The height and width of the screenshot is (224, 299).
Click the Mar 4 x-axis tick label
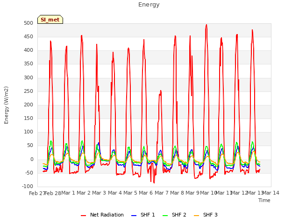[115, 193]
